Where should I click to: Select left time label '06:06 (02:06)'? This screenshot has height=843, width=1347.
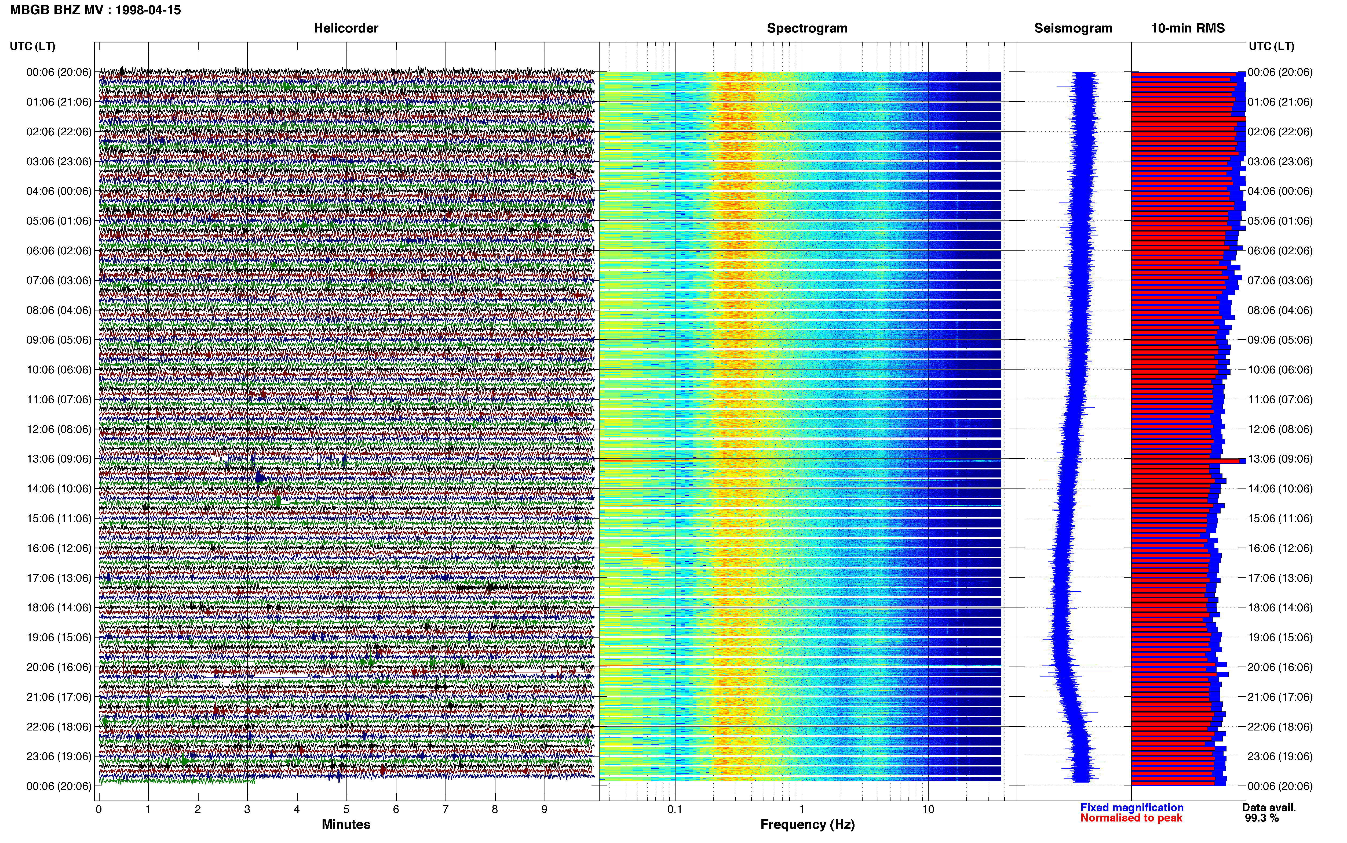tap(59, 251)
